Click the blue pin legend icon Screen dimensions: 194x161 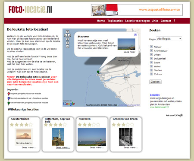pos(9,98)
